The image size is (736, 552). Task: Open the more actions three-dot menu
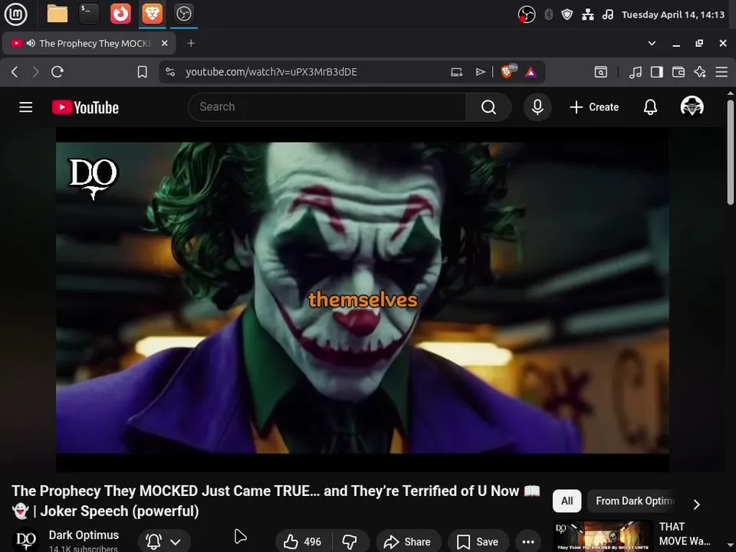click(528, 542)
